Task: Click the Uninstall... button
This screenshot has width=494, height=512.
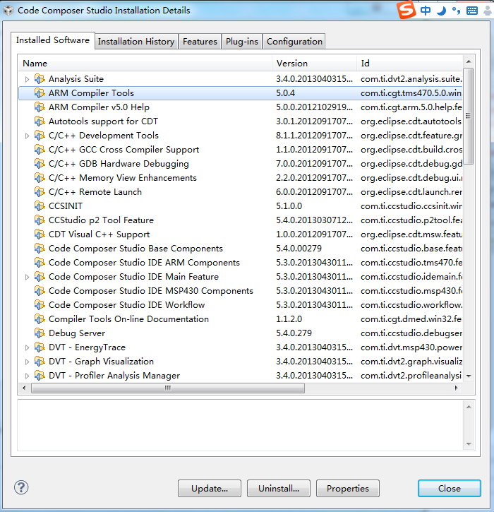Action: tap(279, 489)
